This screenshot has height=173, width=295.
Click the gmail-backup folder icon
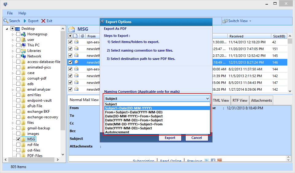pos(23,128)
